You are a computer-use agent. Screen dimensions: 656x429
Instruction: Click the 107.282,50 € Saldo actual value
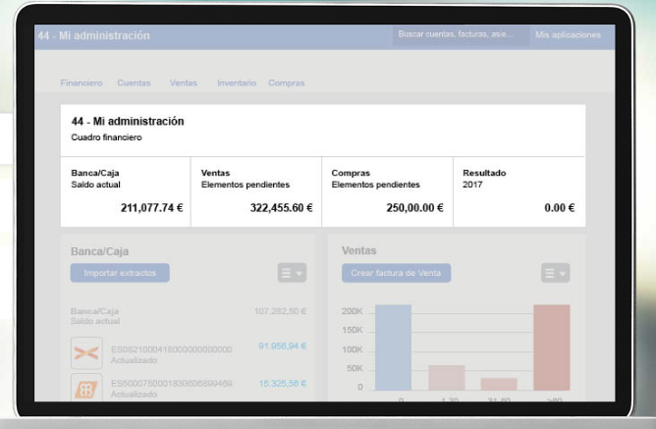[280, 311]
